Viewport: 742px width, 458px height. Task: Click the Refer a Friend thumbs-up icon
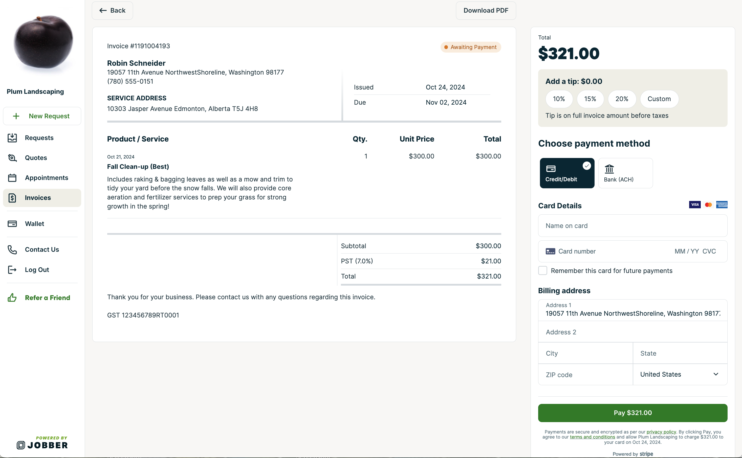pos(12,297)
